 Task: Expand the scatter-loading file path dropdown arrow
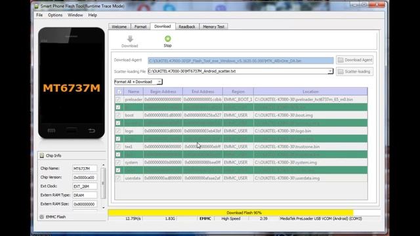330,71
